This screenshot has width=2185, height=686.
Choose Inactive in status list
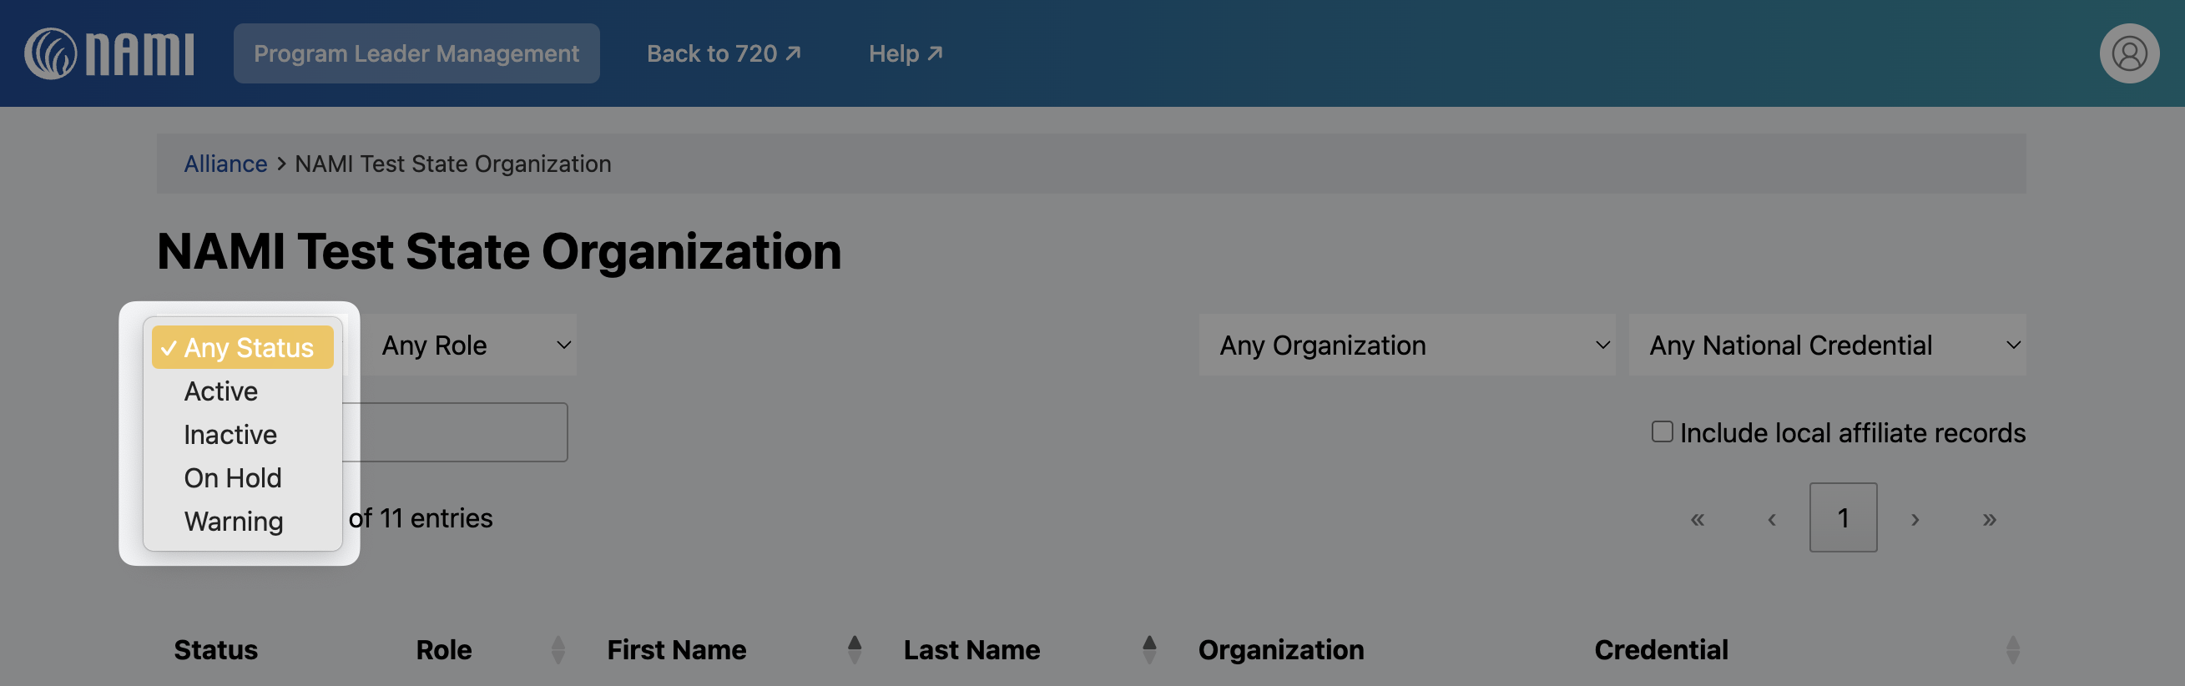243,434
